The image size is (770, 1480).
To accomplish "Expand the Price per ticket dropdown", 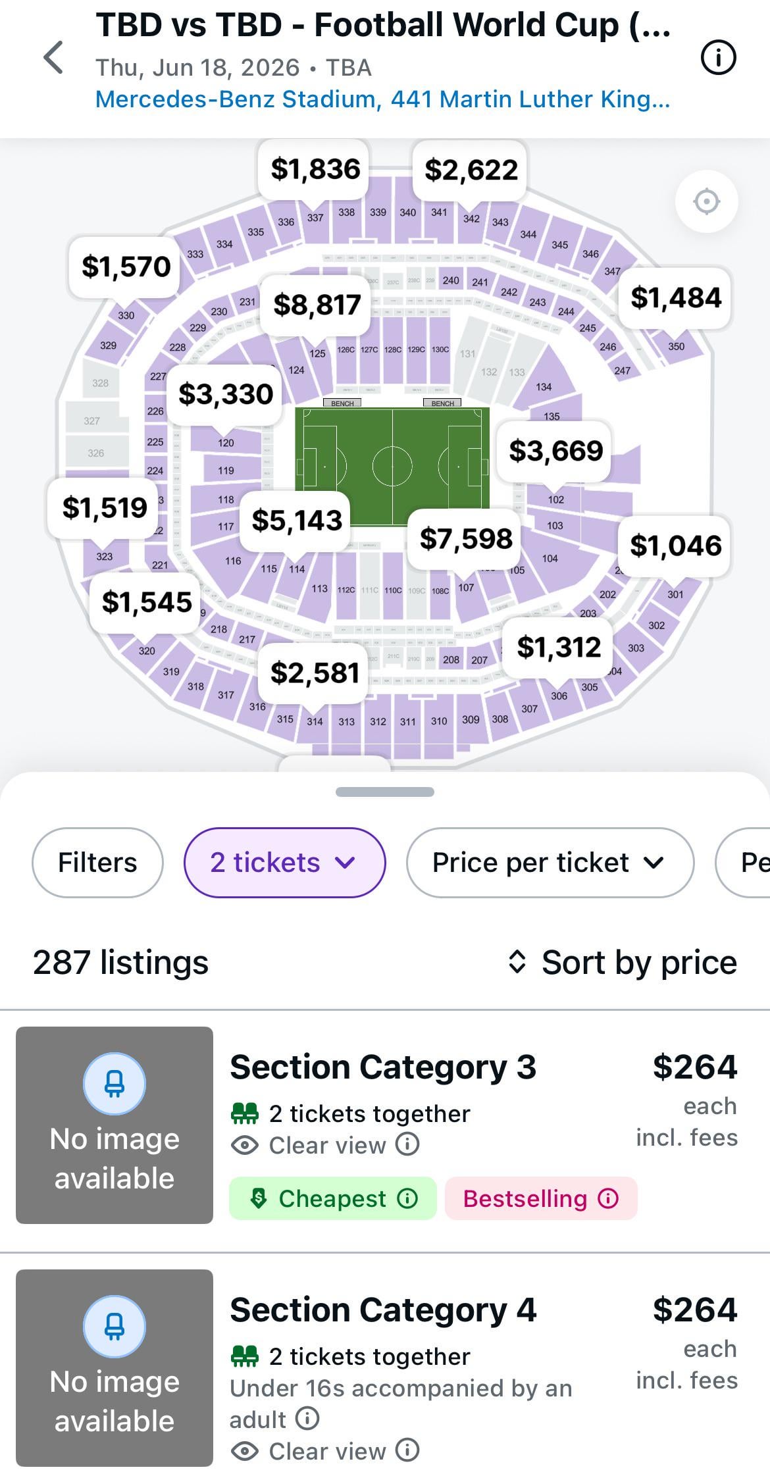I will (x=550, y=863).
